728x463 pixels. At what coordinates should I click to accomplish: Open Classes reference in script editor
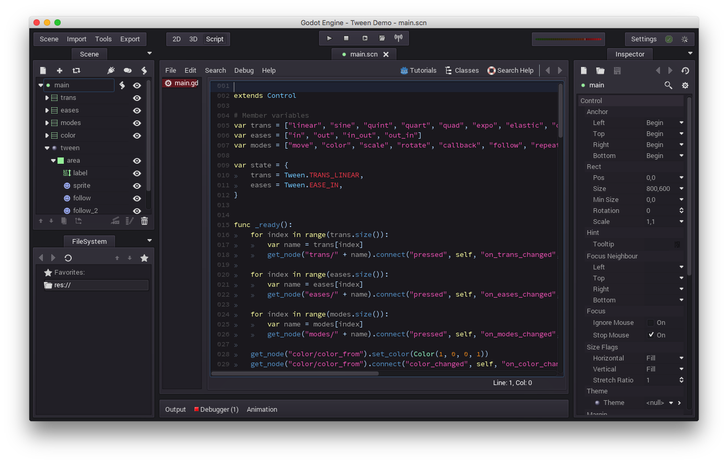tap(462, 71)
